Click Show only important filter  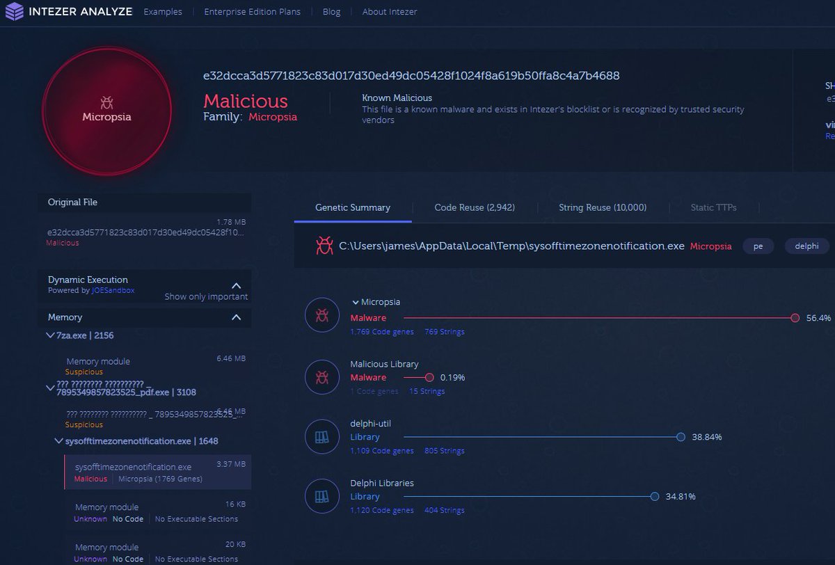click(206, 296)
